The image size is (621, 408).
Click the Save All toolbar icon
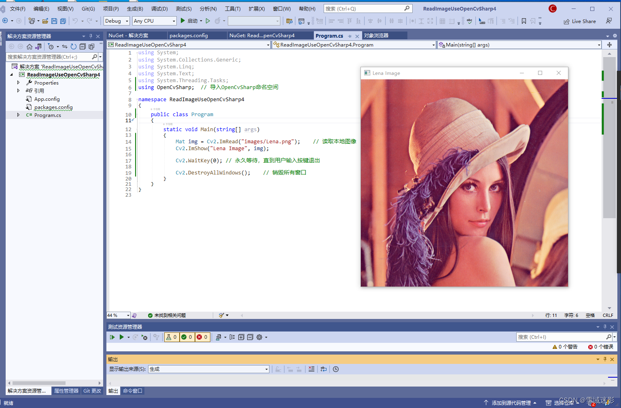click(63, 21)
